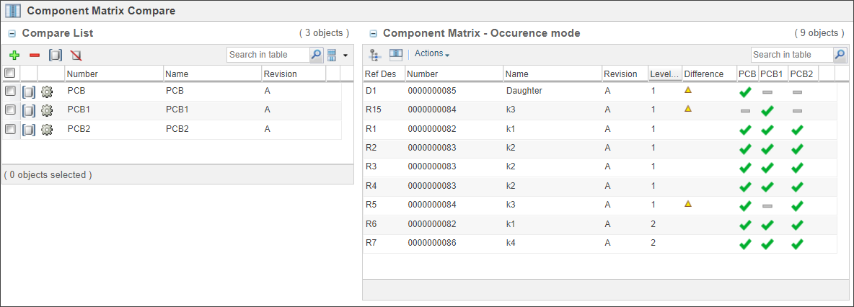Click PCB2 checkmark in R7 row
This screenshot has height=307, width=854.
(797, 244)
